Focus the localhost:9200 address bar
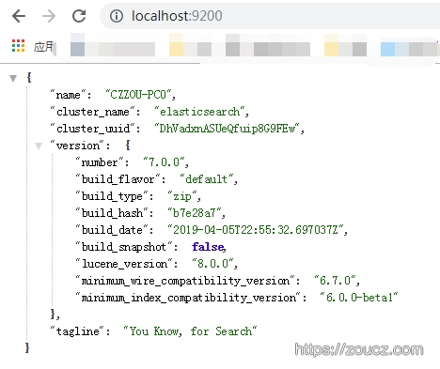The image size is (440, 369). (x=270, y=16)
